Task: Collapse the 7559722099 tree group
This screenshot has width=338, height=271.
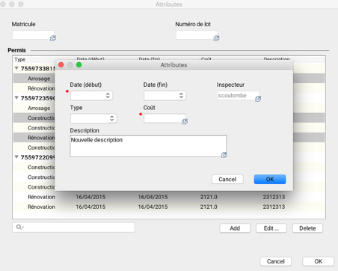Action: click(16, 157)
